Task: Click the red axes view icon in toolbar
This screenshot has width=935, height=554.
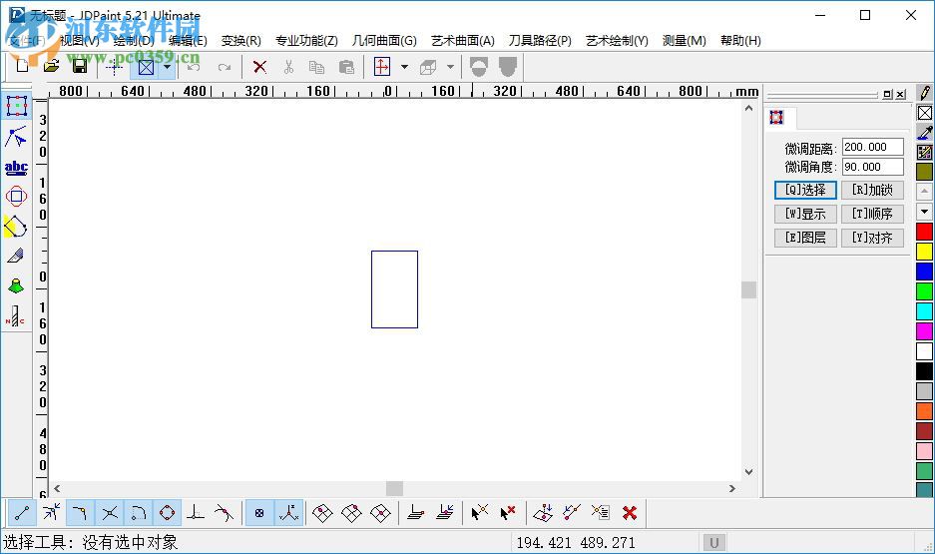Action: [x=381, y=67]
